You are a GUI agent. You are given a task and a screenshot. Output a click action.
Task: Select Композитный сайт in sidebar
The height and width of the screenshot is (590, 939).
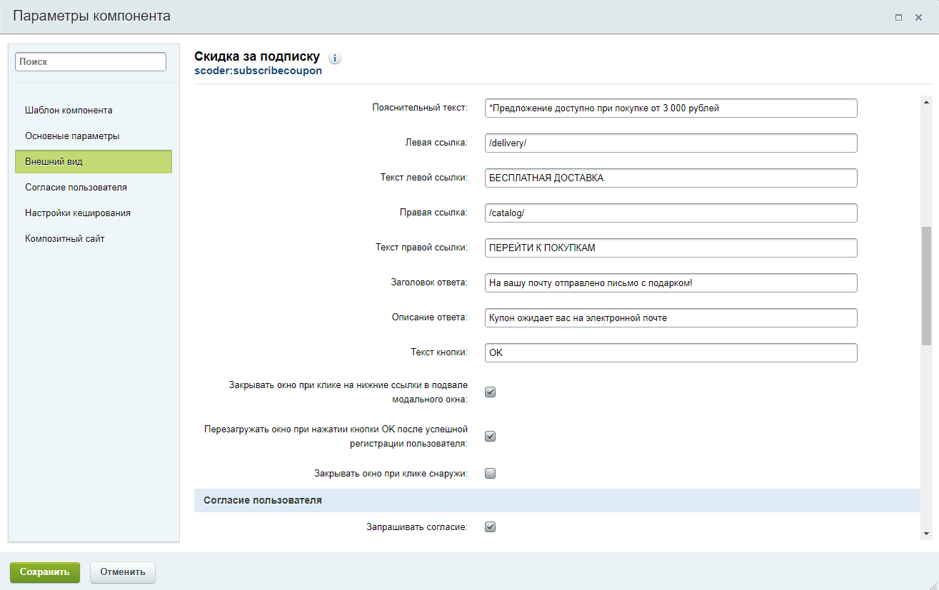[x=65, y=238]
